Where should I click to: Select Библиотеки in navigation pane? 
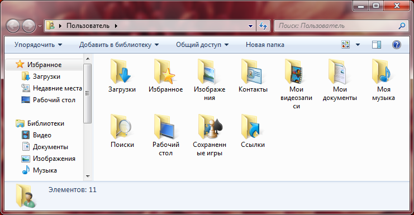40,123
